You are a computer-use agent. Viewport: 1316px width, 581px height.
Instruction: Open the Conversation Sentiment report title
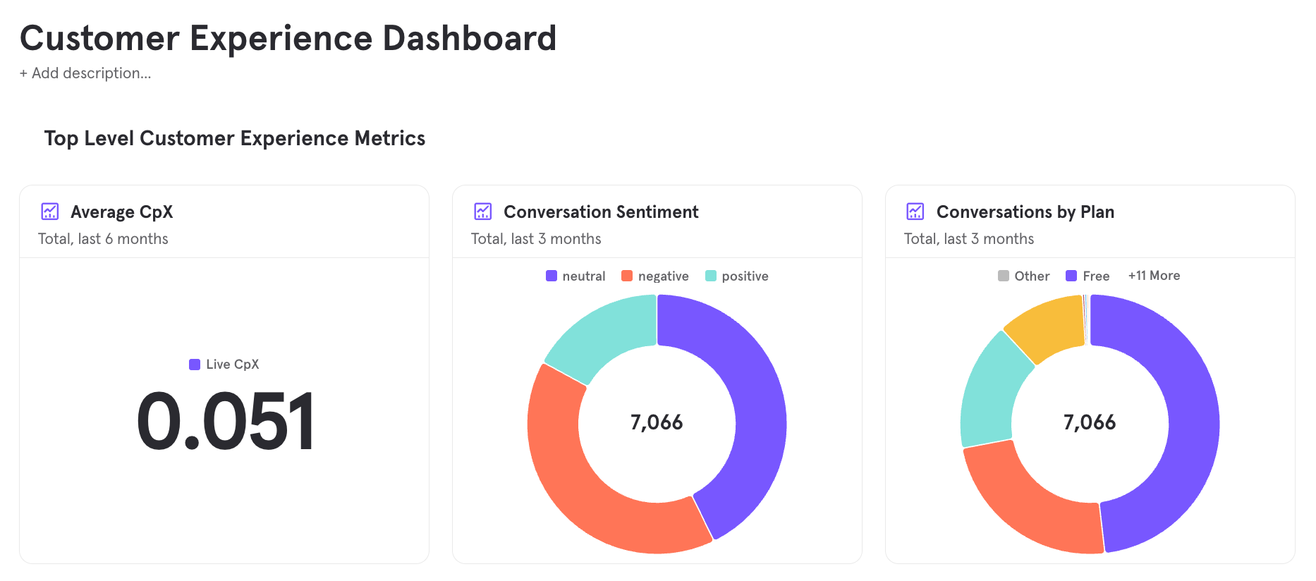(601, 212)
